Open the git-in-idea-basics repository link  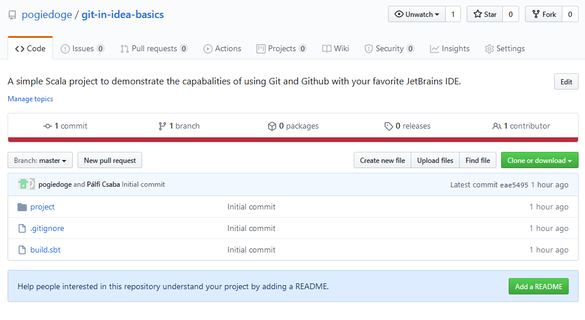(122, 15)
